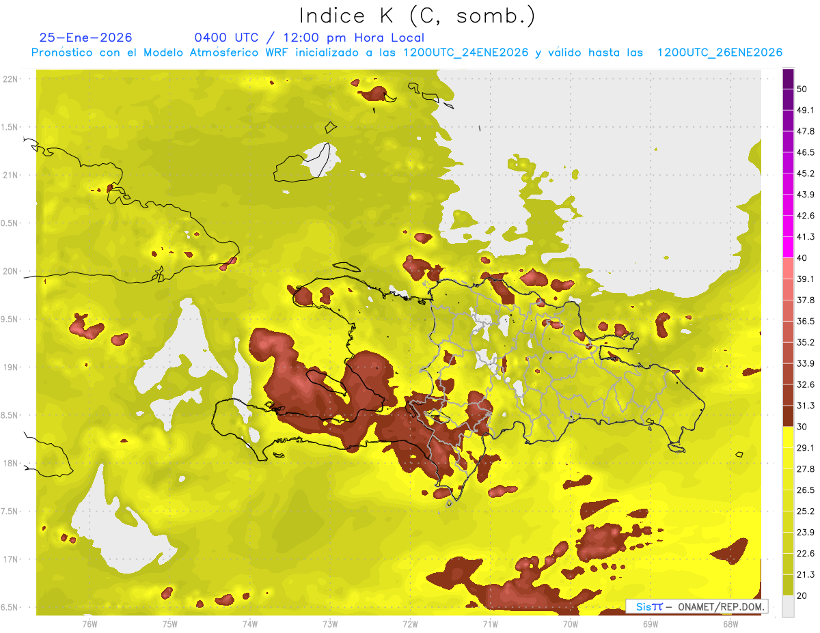
Task: Click the colorbar value '42.6'
Action: coord(805,216)
